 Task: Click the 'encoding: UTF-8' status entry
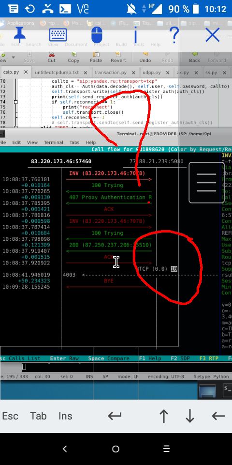(166, 376)
